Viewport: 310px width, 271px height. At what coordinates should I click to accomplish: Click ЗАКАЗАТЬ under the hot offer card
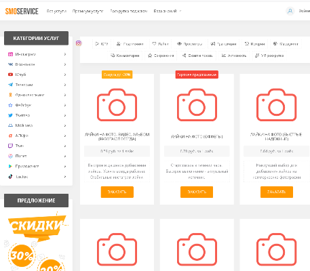197,192
